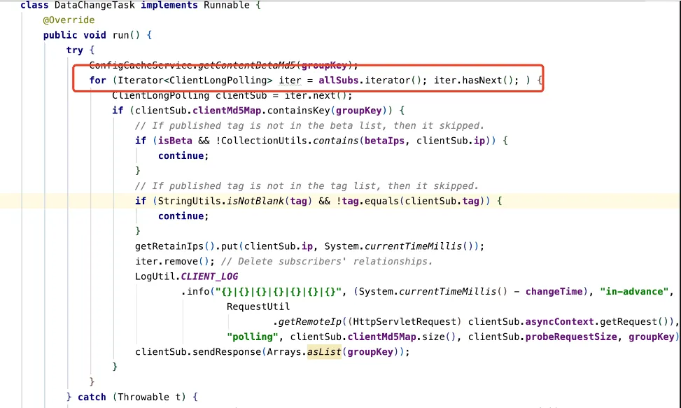Click the continue under the isBeta check

tap(181, 156)
